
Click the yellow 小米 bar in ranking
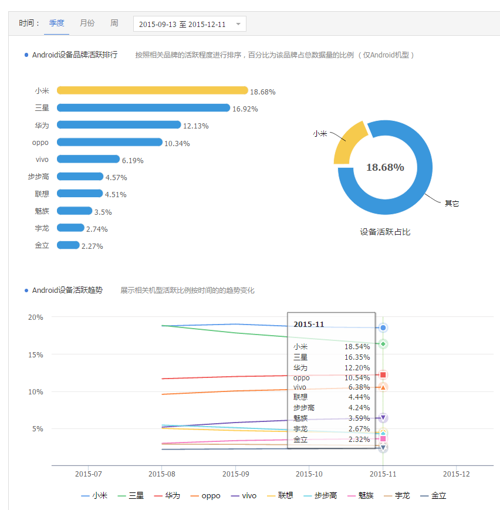pyautogui.click(x=152, y=90)
